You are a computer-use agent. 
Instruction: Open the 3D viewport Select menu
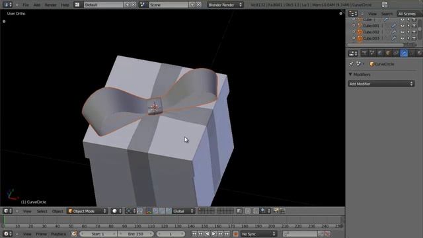42,212
